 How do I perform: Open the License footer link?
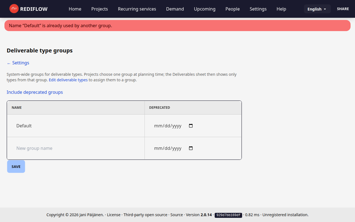point(114,215)
